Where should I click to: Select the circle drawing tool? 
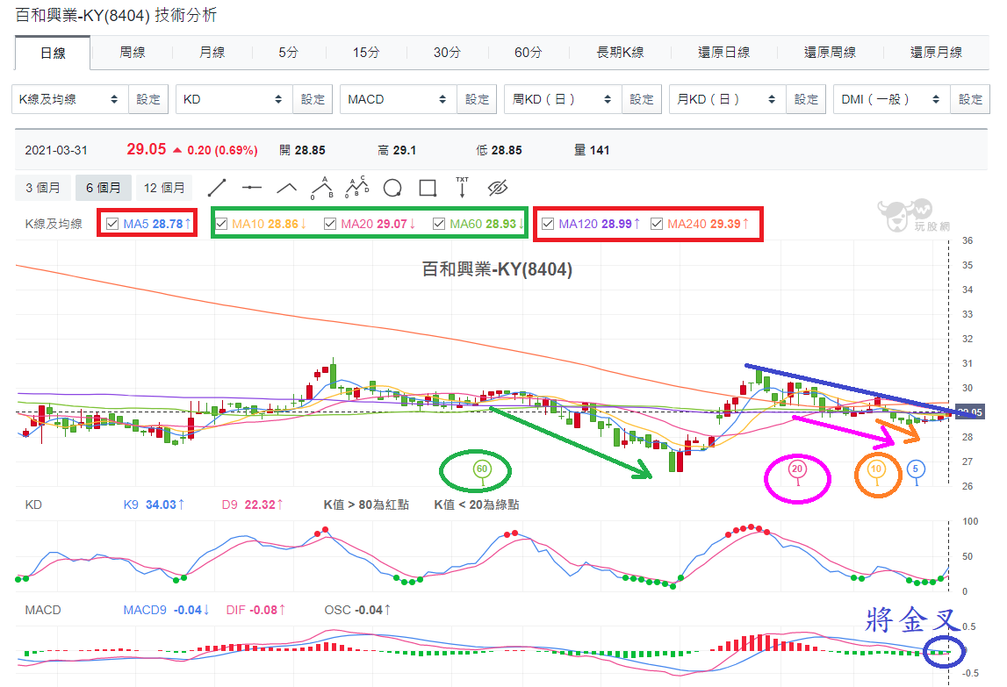pos(392,188)
